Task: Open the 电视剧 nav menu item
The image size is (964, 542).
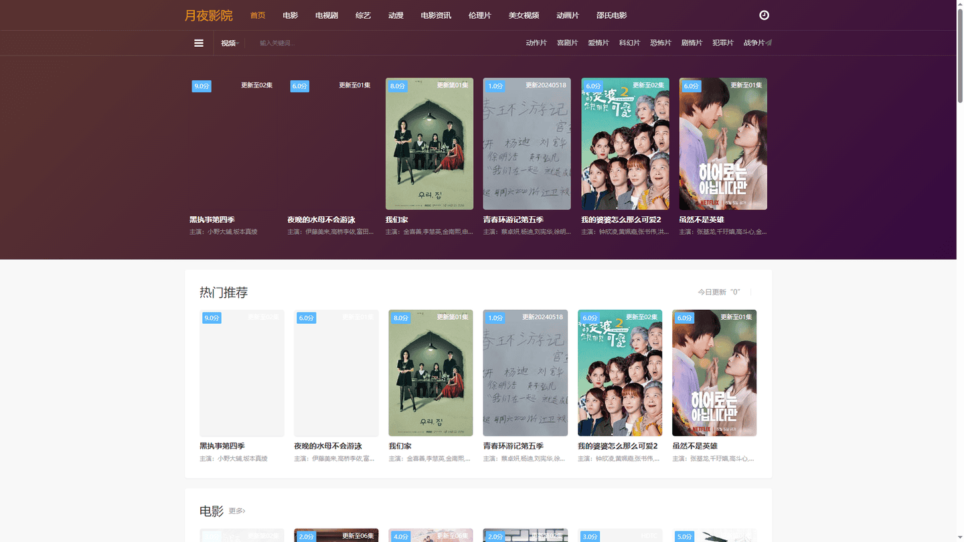Action: (327, 15)
